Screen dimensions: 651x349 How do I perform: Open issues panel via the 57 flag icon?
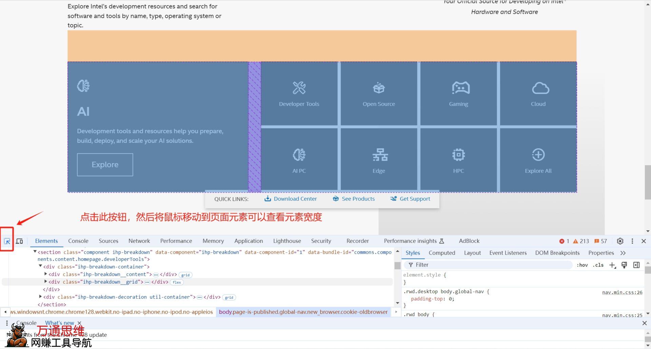(599, 241)
